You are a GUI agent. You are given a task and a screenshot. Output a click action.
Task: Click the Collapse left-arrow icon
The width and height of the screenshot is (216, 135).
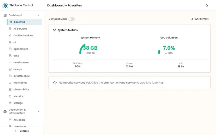[16, 131]
